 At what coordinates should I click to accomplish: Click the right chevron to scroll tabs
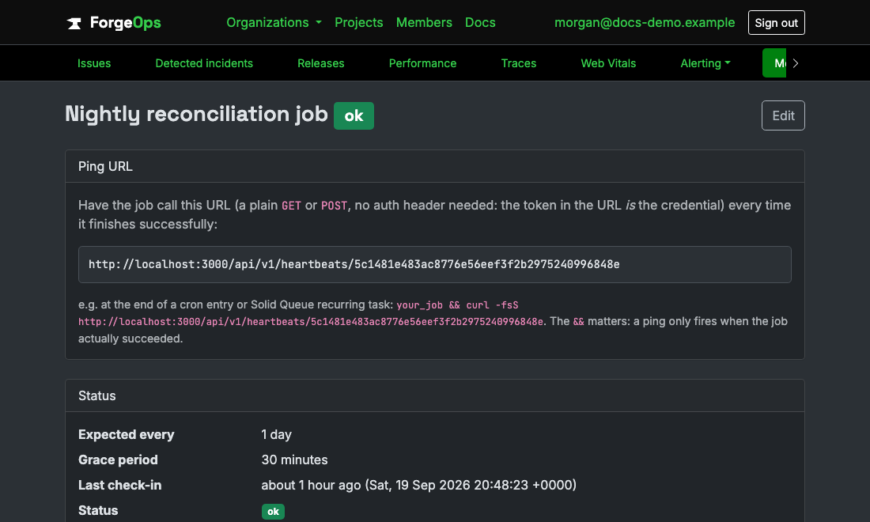click(796, 63)
